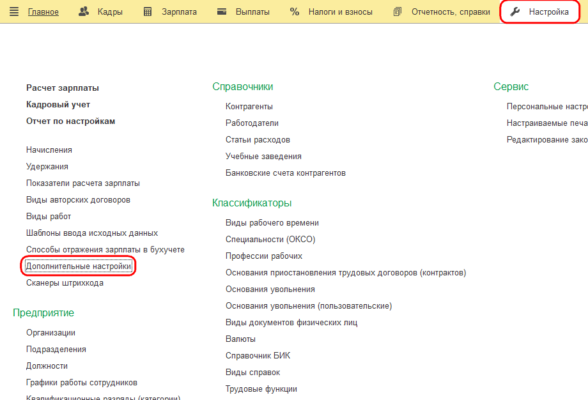
Task: Open the Удержания list
Action: (x=47, y=166)
